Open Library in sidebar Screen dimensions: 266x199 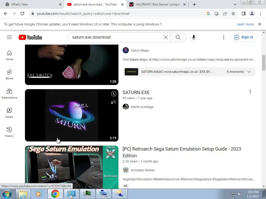[9, 113]
